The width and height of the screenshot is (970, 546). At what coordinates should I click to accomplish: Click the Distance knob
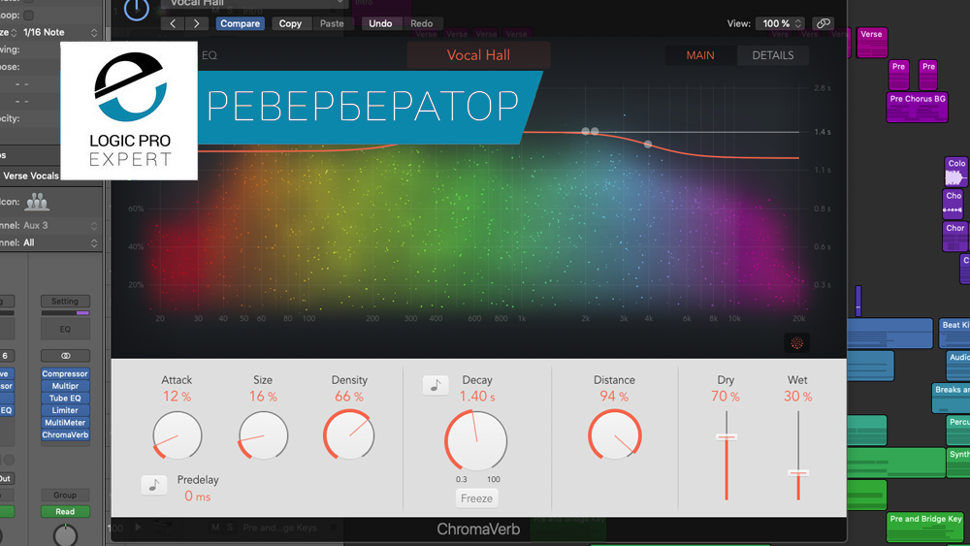[x=614, y=435]
